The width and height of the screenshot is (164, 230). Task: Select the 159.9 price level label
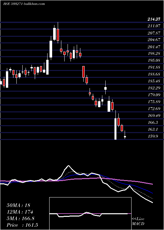pyautogui.click(x=153, y=136)
